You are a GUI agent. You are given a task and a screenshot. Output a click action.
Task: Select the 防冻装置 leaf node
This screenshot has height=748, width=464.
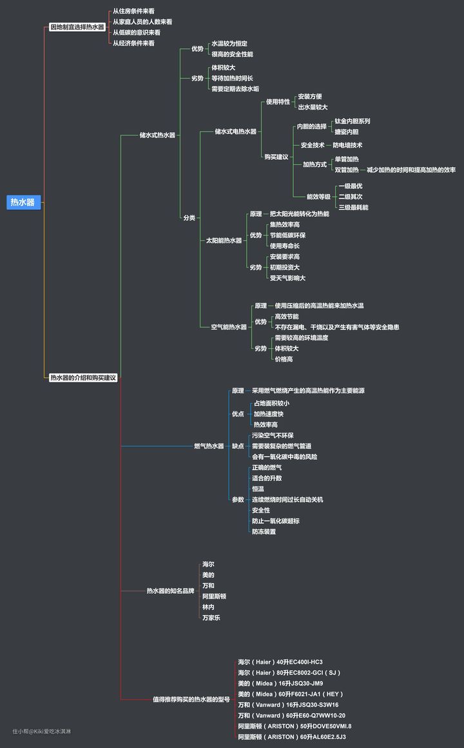point(264,531)
